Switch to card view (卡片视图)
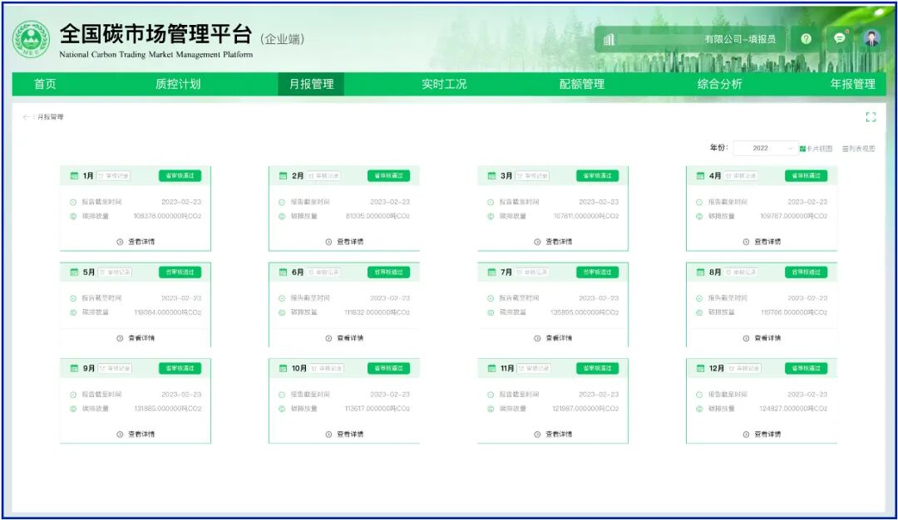898x520 pixels. tap(816, 149)
